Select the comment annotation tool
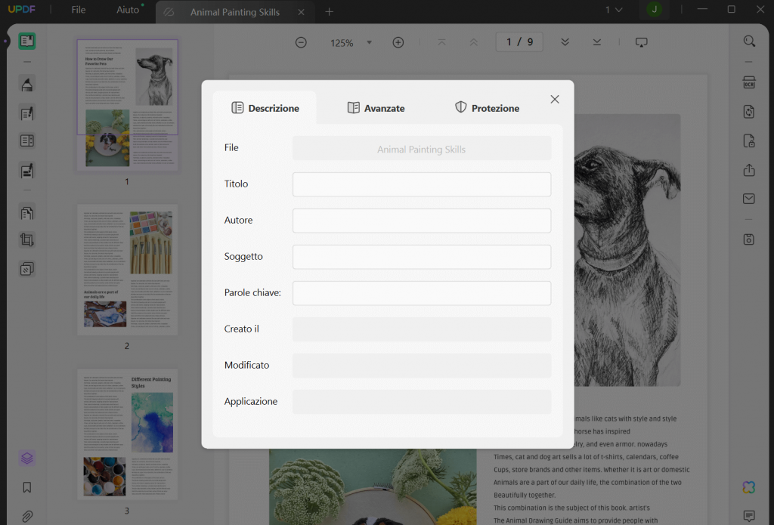The width and height of the screenshot is (774, 525). point(27,85)
